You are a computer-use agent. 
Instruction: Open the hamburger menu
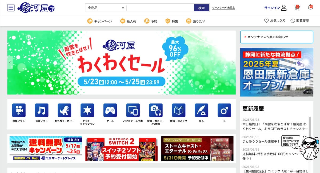point(11,8)
